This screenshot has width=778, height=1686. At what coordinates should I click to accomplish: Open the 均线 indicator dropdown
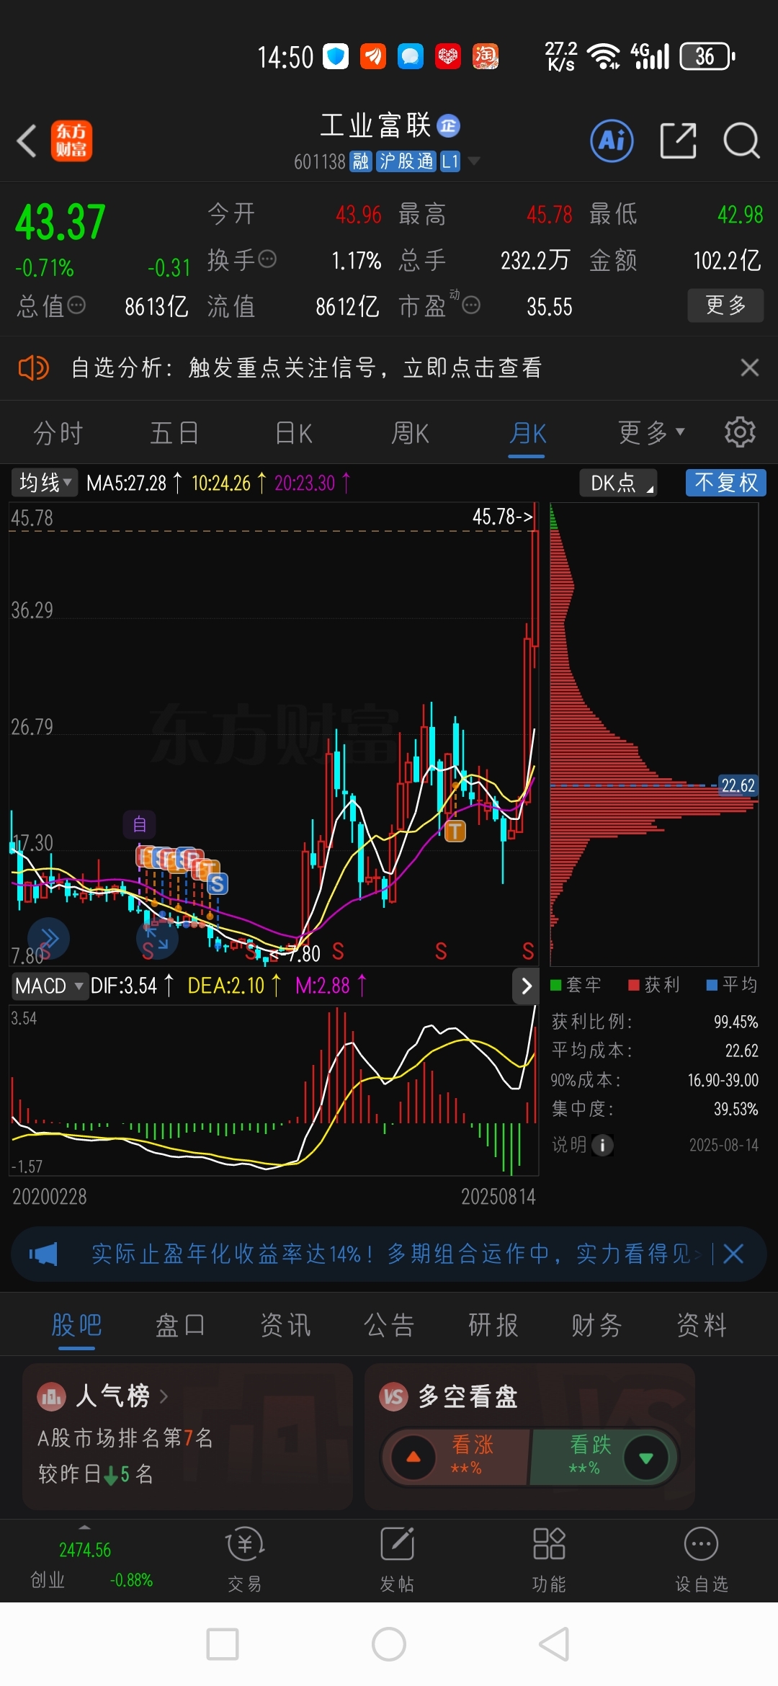[44, 482]
